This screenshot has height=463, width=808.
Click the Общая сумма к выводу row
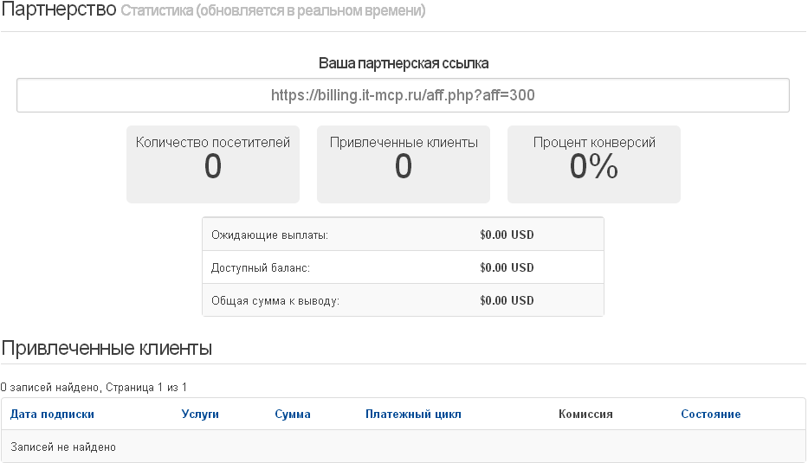pos(403,300)
